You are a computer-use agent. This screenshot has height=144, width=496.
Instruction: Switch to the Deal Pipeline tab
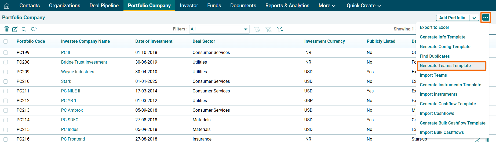pos(104,6)
